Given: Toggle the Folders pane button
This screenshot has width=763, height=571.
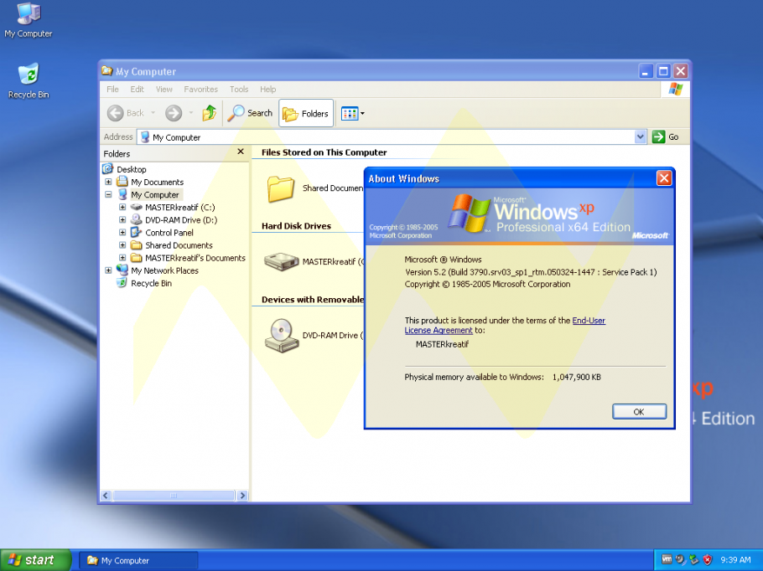Looking at the screenshot, I should point(306,113).
